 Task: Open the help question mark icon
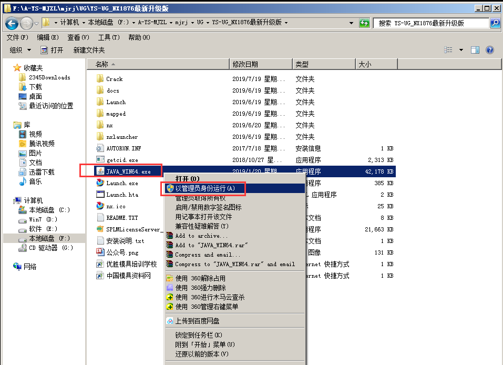489,50
